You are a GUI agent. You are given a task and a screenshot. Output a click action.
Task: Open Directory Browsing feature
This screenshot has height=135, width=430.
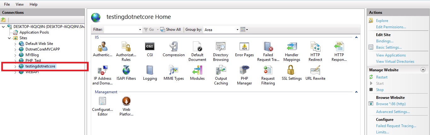[x=221, y=52]
